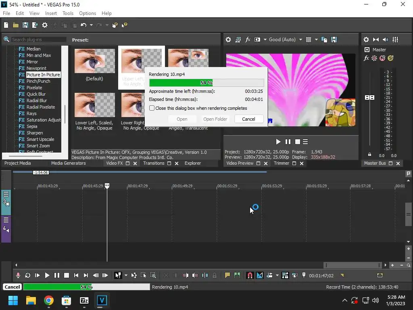Open the Mixing Console sliders icon
Image resolution: width=413 pixels, height=310 pixels.
[x=395, y=40]
